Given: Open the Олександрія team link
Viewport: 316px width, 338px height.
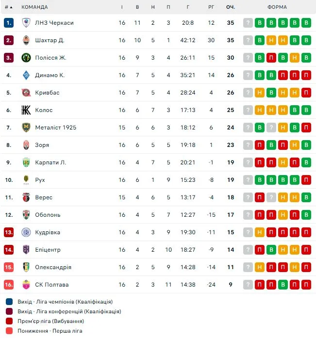Looking at the screenshot, I should point(53,267).
